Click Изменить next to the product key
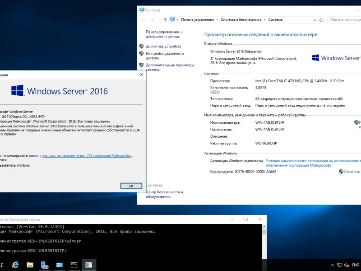 352,172
